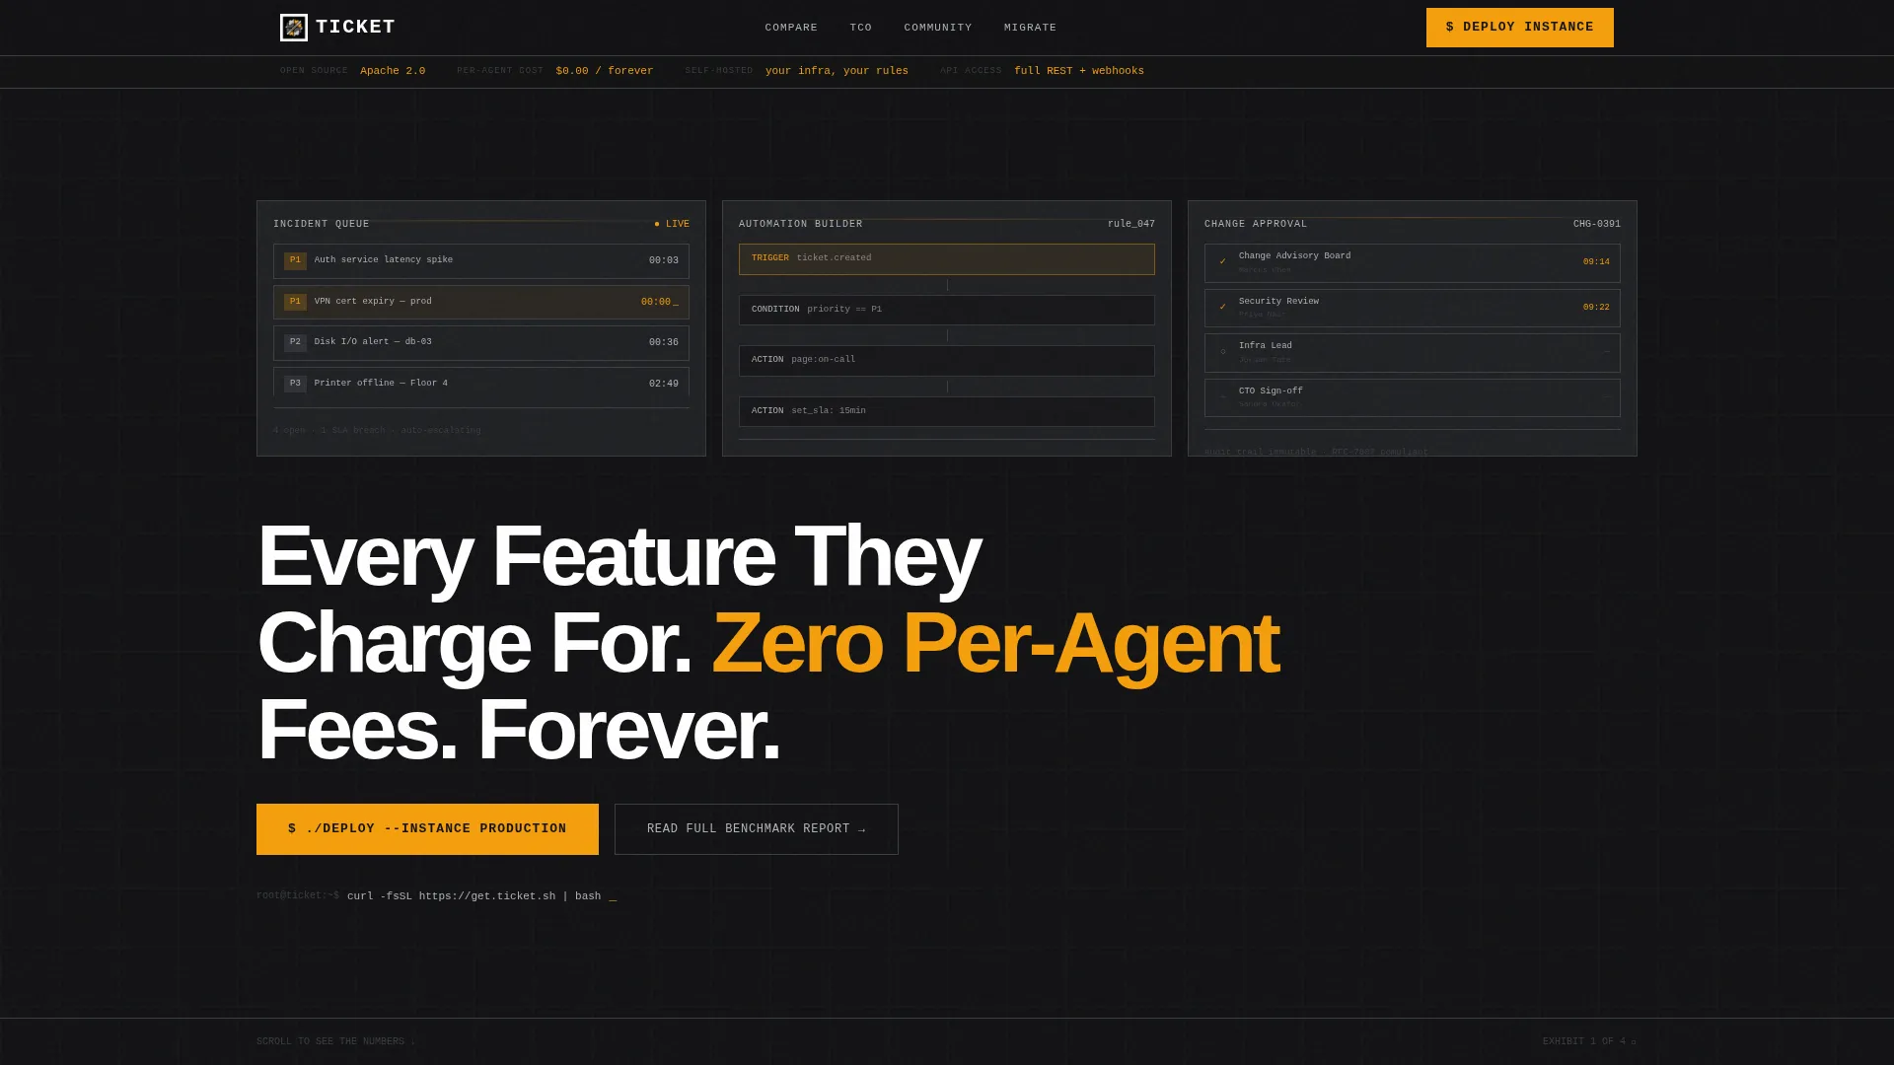The image size is (1894, 1065).
Task: Click the P1 badge on Auth service row
Action: tap(295, 260)
